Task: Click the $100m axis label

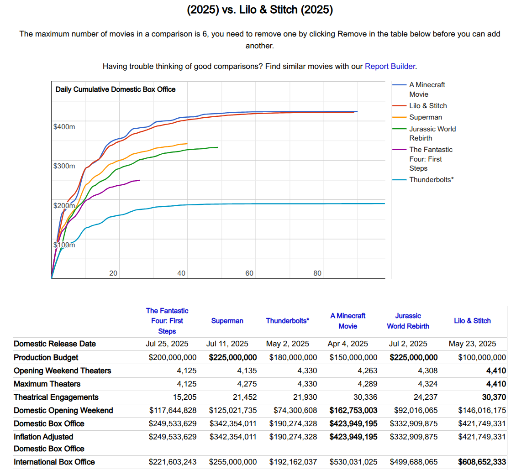Action: (64, 245)
